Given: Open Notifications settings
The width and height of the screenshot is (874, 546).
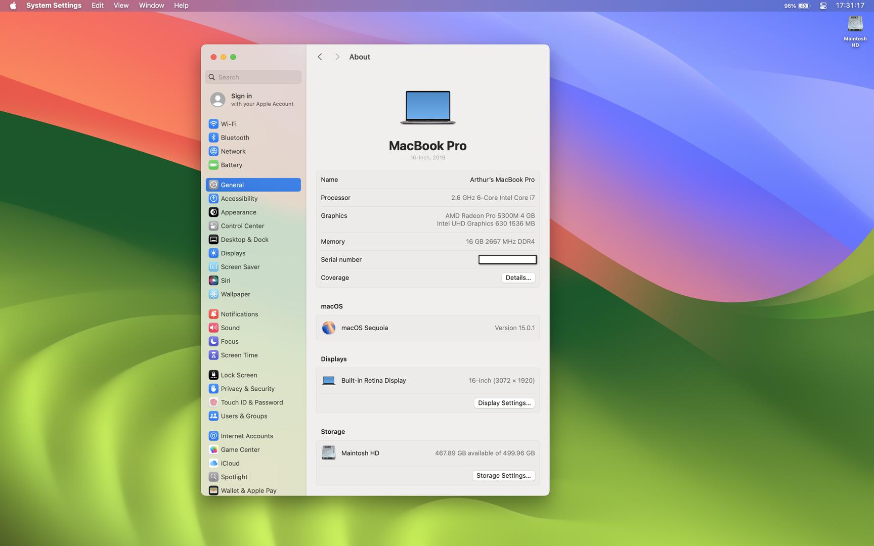Looking at the screenshot, I should (239, 314).
